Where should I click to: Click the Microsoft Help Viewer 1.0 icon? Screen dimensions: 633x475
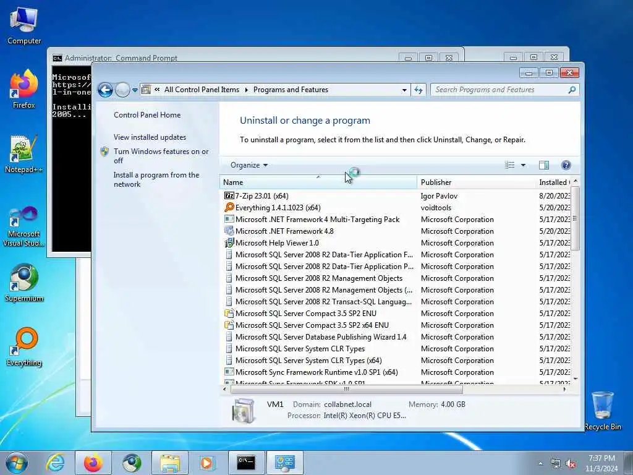pyautogui.click(x=229, y=242)
